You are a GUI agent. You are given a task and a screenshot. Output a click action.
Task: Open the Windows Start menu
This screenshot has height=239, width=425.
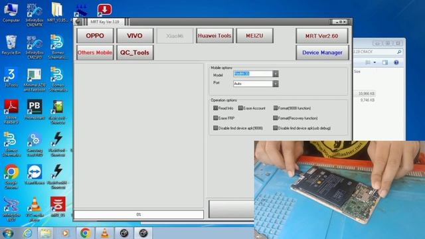8,233
